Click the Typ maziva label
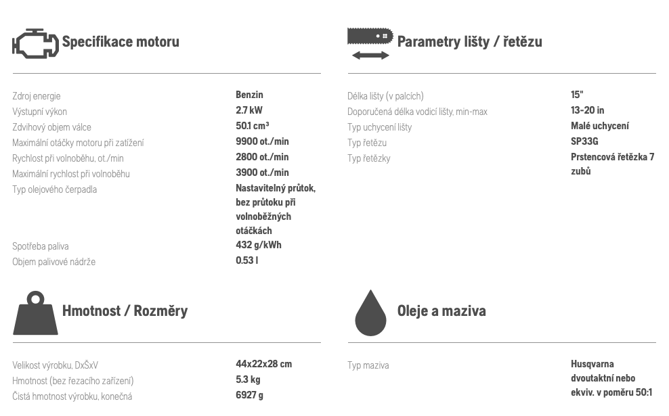 coord(368,365)
